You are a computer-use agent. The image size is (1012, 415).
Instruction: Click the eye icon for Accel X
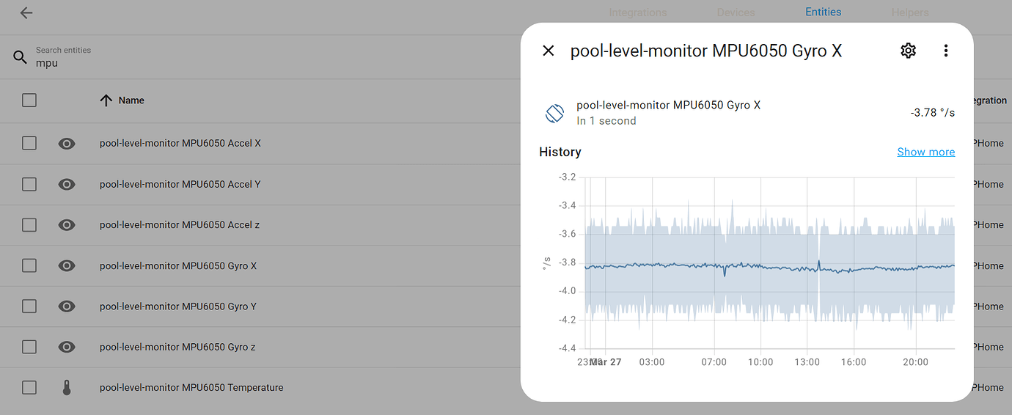tap(67, 144)
